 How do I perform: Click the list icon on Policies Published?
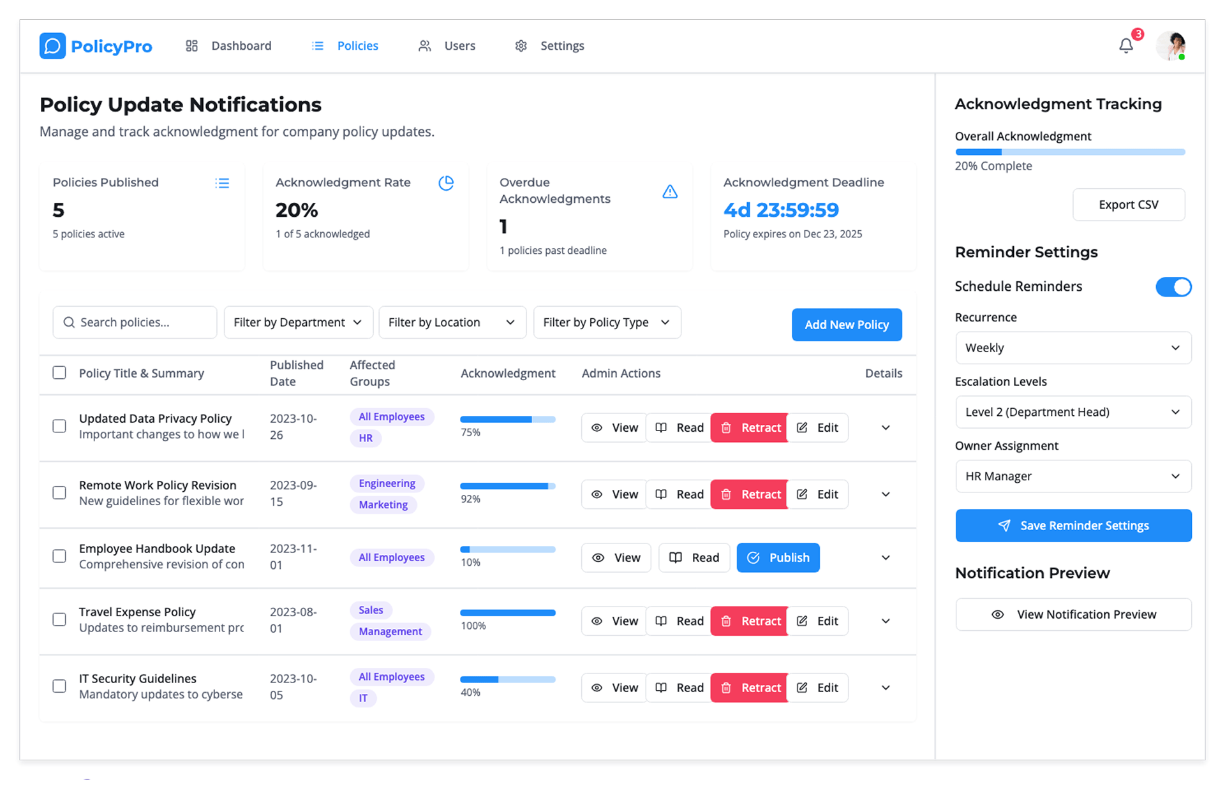pyautogui.click(x=222, y=183)
